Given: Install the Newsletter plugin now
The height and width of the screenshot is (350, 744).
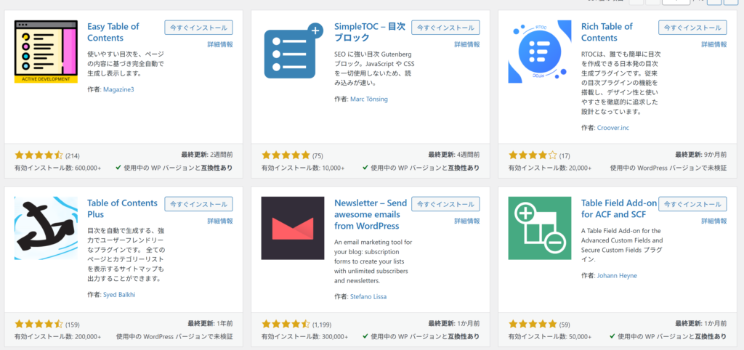Looking at the screenshot, I should click(445, 204).
